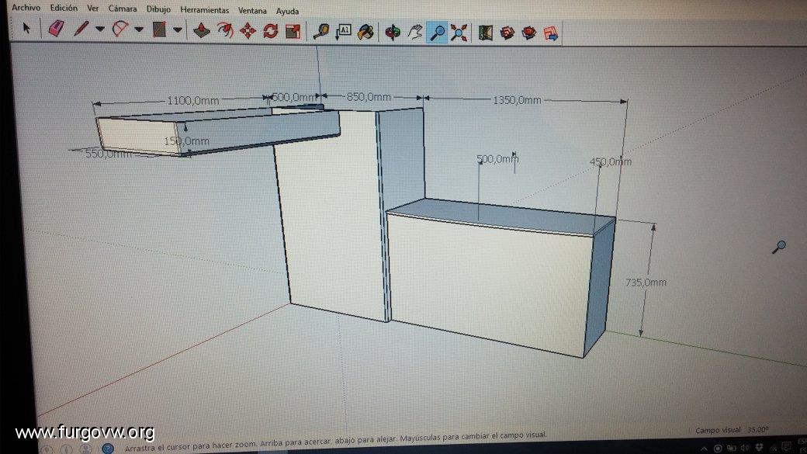
Task: Select the Paint Bucket tool
Action: coord(366,32)
